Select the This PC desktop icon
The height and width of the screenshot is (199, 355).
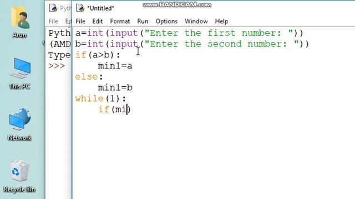pyautogui.click(x=20, y=74)
